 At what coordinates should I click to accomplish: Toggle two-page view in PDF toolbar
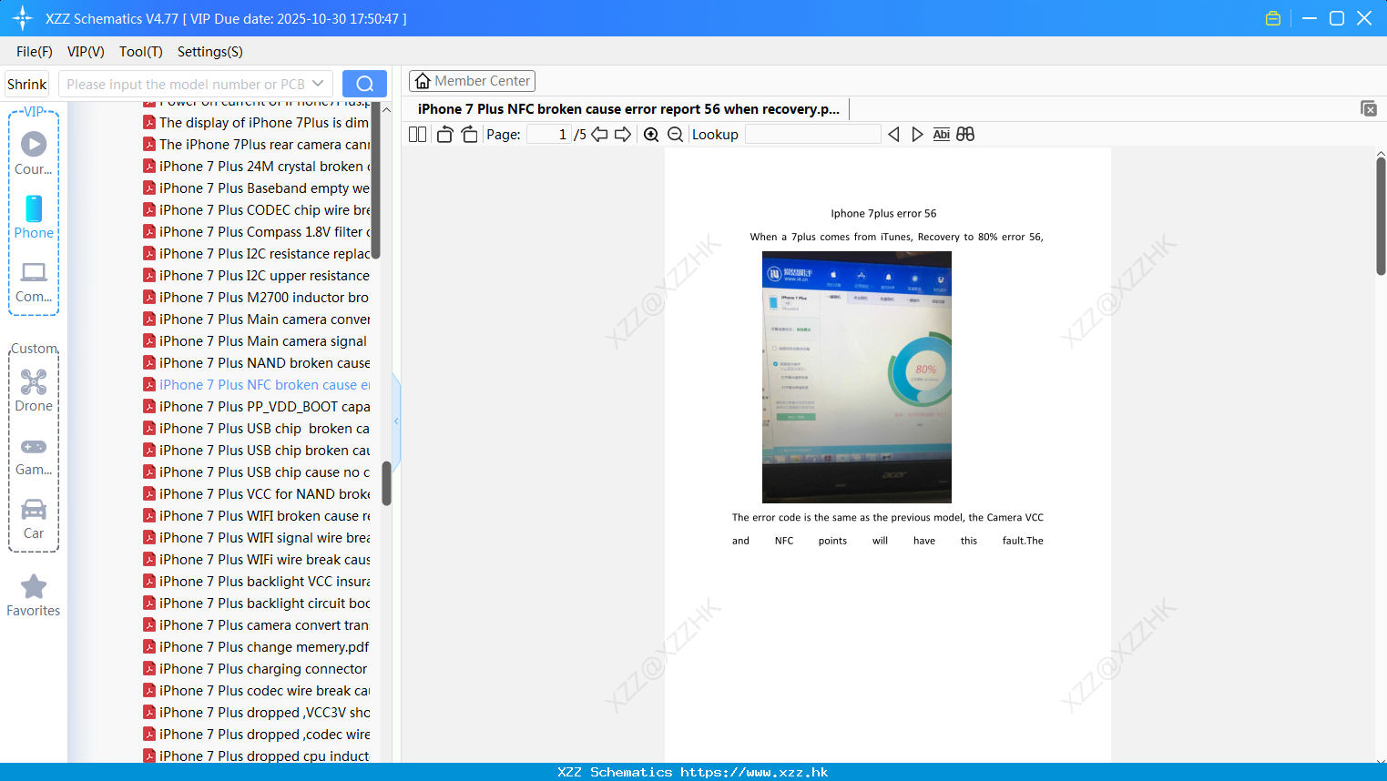pyautogui.click(x=417, y=135)
